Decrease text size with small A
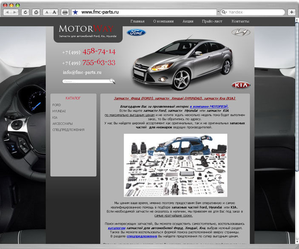 click(47, 12)
